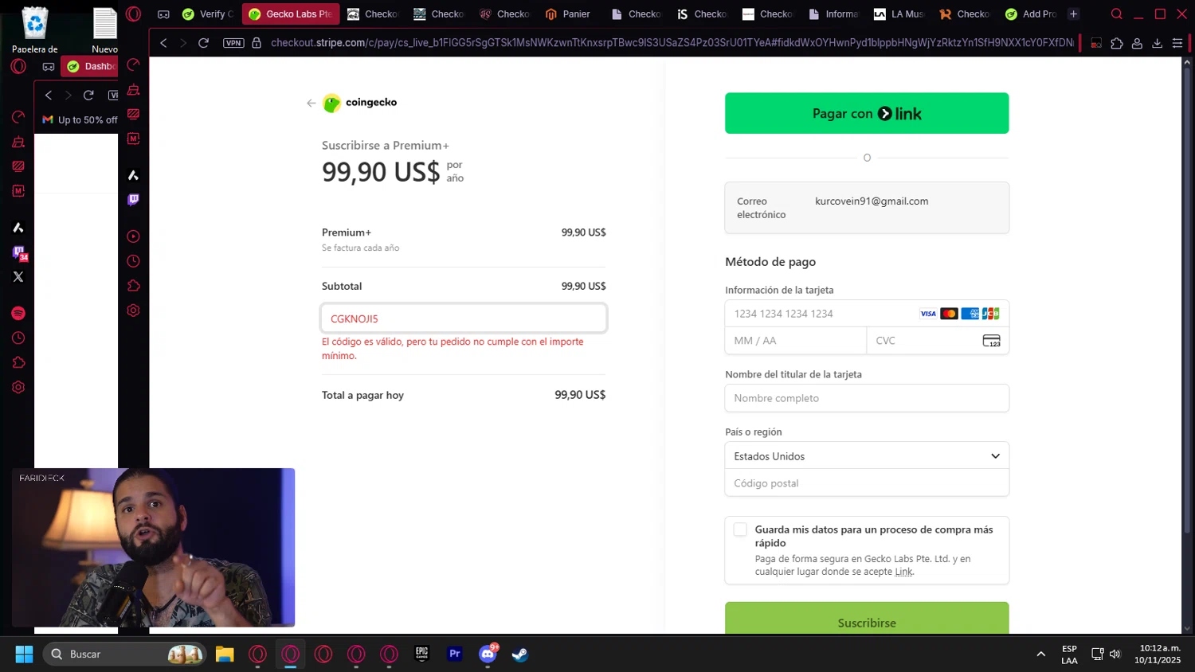1195x672 pixels.
Task: Open volume control in system tray
Action: [1115, 654]
